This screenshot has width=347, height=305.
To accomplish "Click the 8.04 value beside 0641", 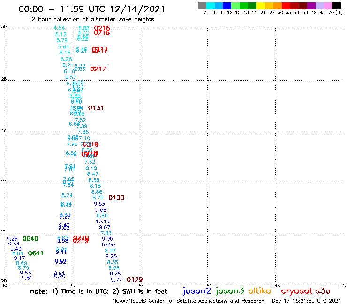I will click(x=18, y=253).
